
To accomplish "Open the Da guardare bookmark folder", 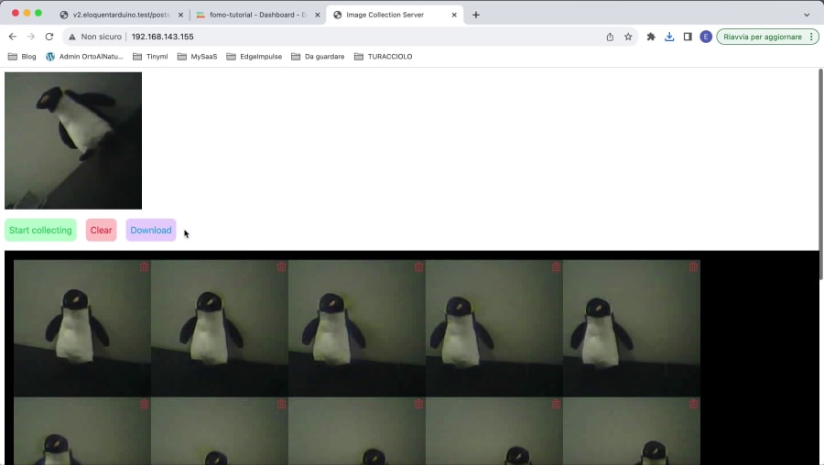I will coord(318,57).
